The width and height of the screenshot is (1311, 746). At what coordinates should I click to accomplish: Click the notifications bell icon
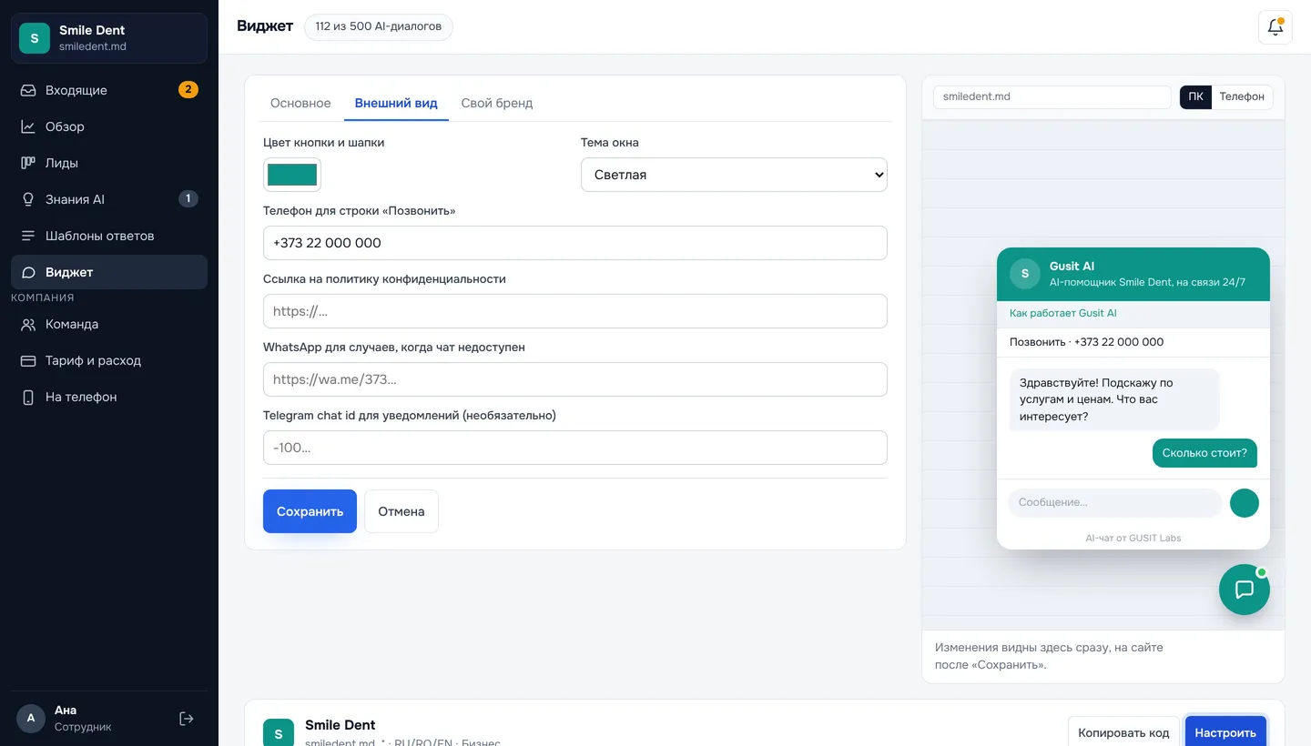pos(1275,26)
